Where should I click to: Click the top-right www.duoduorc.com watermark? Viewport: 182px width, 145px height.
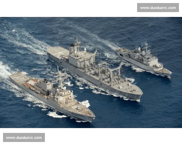point(157,8)
